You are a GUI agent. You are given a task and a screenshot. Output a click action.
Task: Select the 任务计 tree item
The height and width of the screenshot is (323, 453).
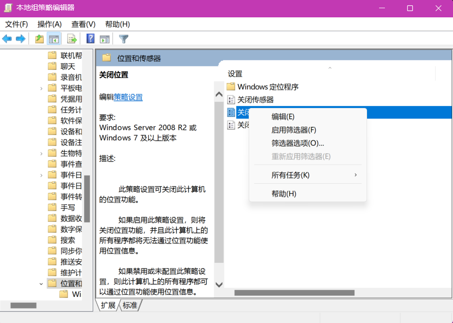(x=71, y=110)
